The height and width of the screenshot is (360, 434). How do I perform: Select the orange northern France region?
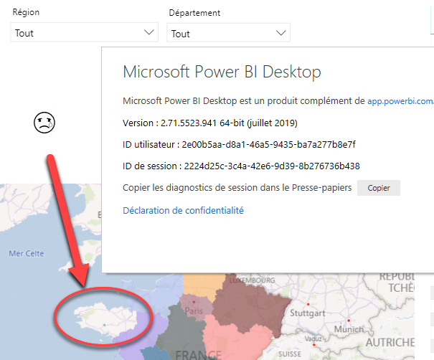point(204,286)
